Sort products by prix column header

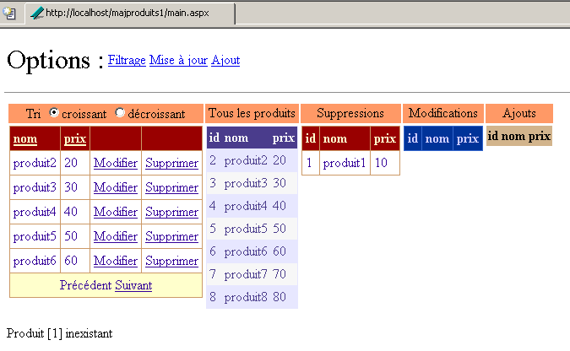pyautogui.click(x=74, y=138)
